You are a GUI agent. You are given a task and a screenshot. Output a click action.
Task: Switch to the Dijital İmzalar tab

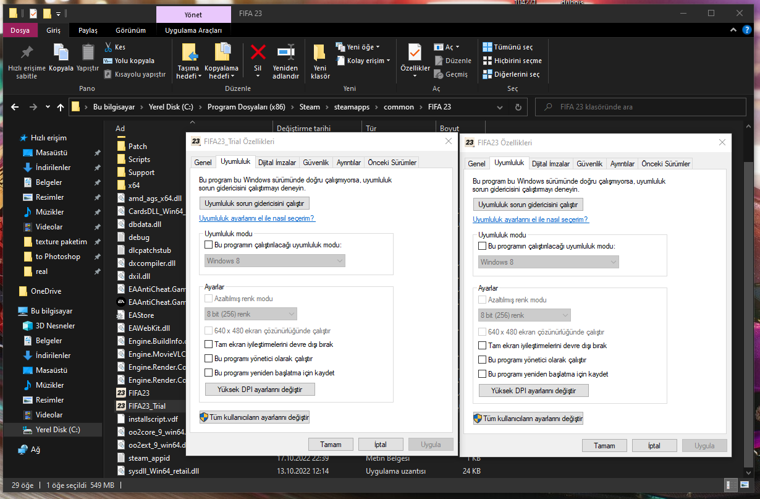[276, 162]
